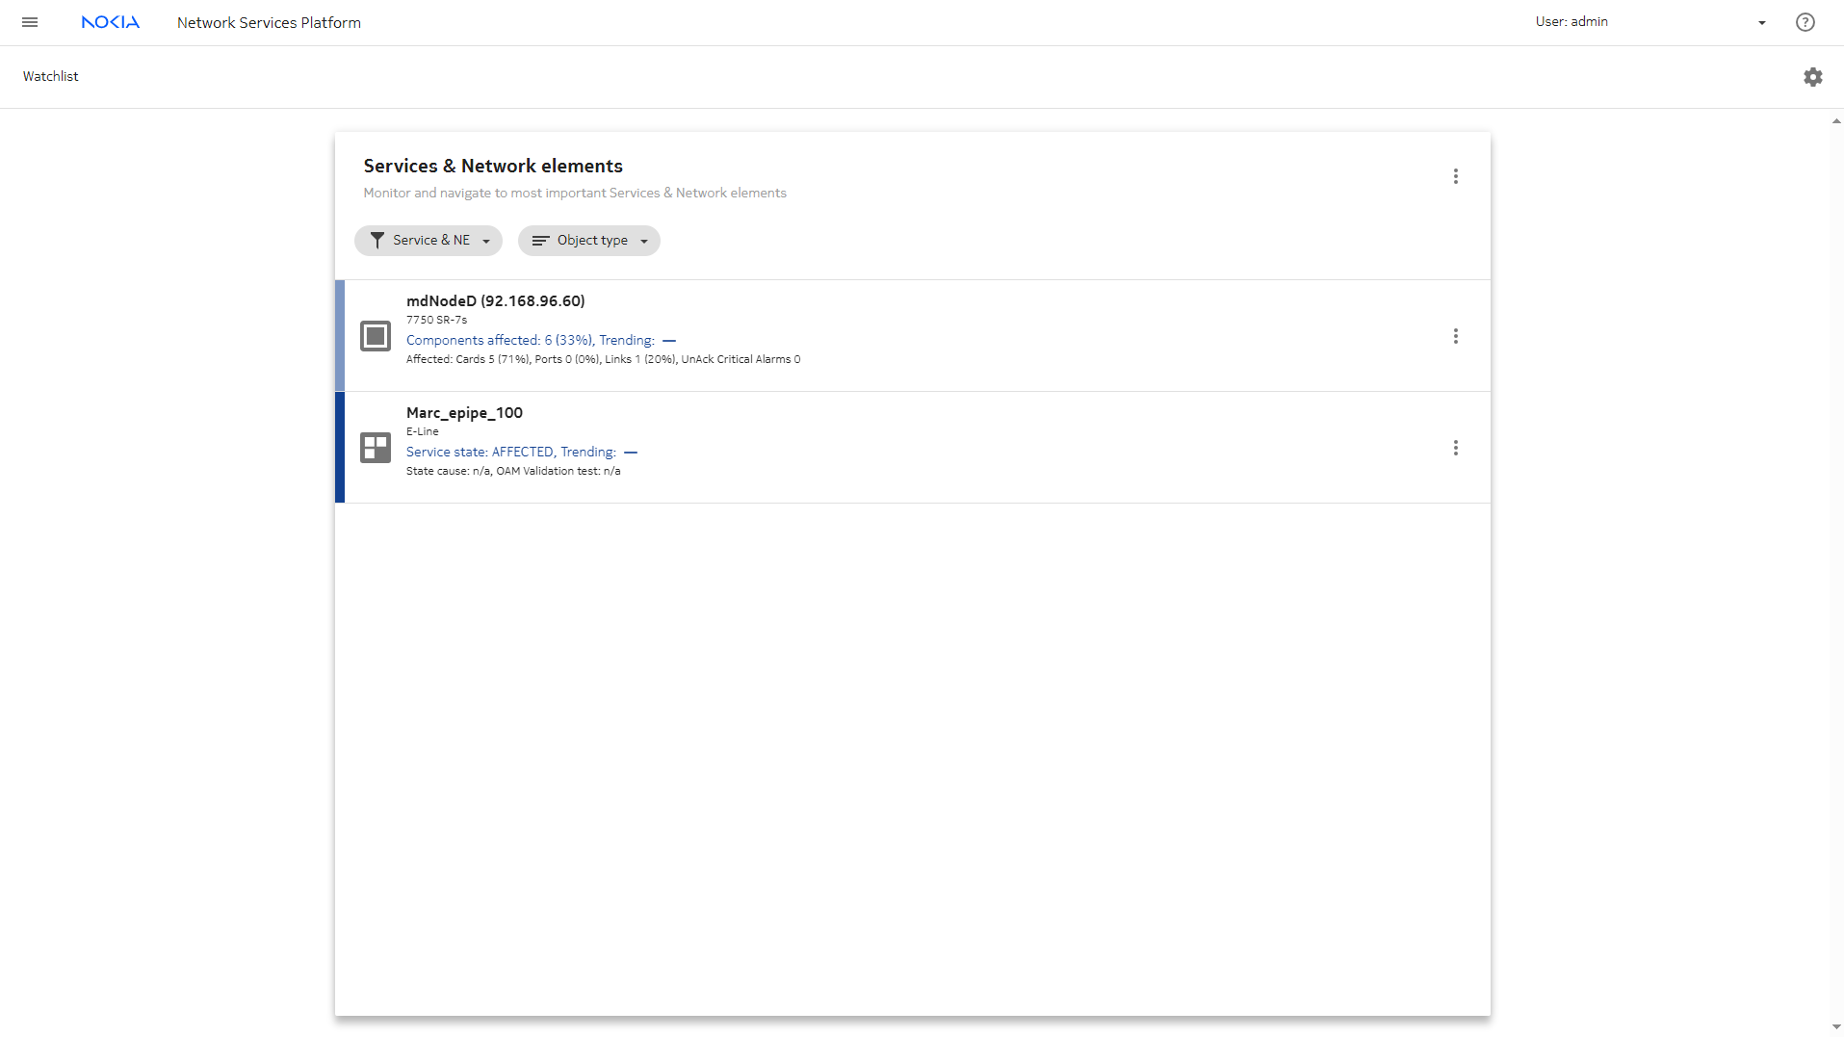
Task: Click the mdNodeD network element icon
Action: [375, 336]
